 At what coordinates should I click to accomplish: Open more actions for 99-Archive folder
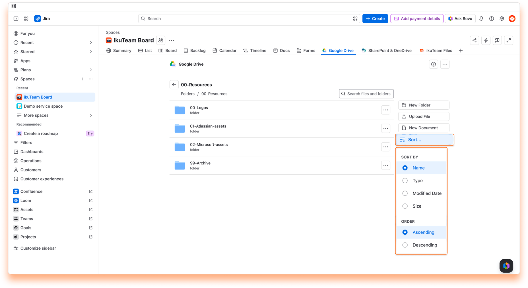pyautogui.click(x=386, y=165)
